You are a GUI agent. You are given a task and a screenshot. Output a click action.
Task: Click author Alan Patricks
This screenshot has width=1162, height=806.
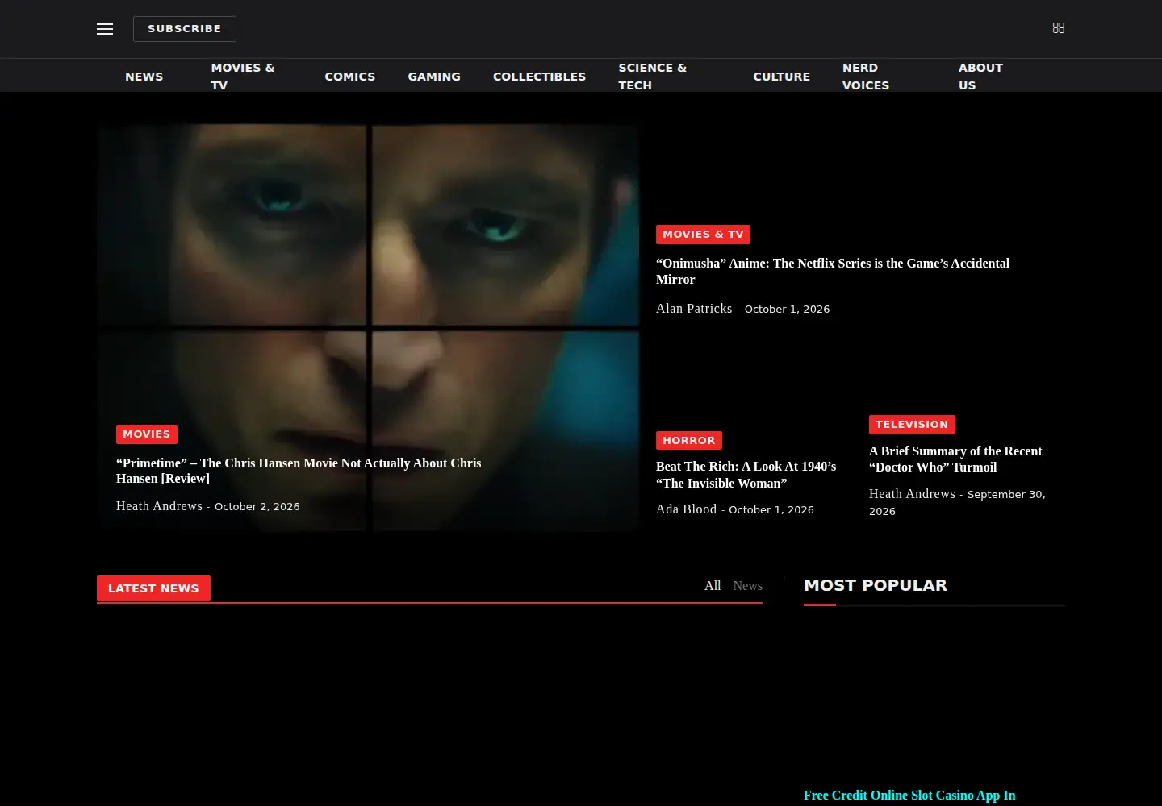pos(694,309)
